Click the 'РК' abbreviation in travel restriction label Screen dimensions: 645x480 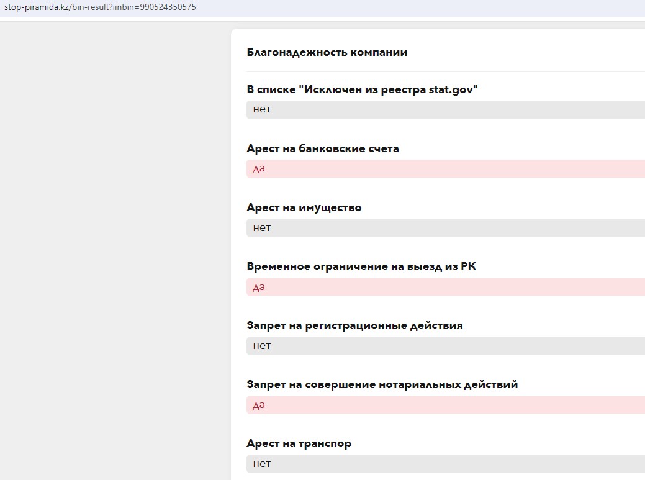(x=468, y=267)
